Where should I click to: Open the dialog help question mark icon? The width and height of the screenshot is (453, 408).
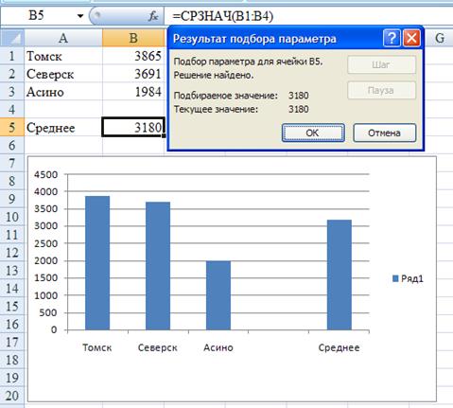[392, 38]
